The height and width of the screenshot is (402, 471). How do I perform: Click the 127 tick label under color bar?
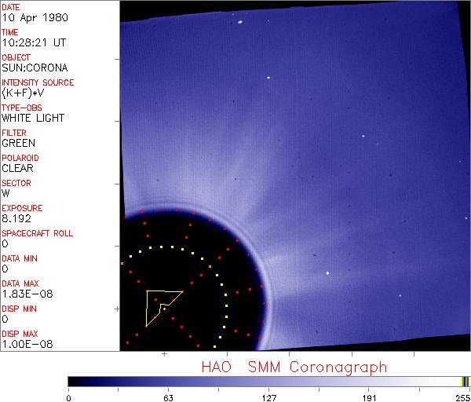pyautogui.click(x=269, y=397)
